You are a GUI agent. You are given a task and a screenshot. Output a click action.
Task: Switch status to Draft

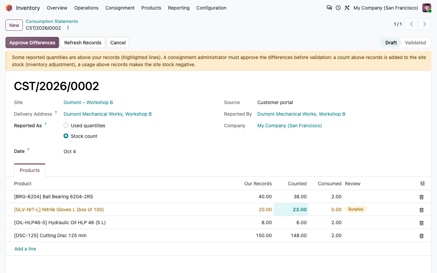click(x=391, y=43)
